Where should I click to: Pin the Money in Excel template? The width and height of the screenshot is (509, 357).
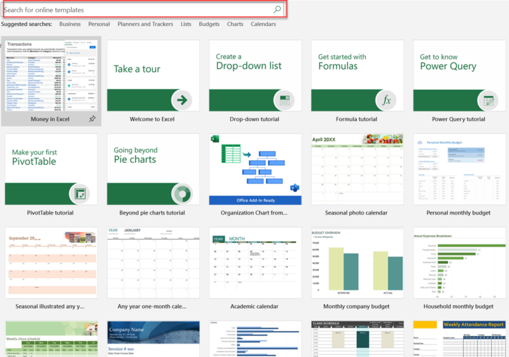pos(92,119)
